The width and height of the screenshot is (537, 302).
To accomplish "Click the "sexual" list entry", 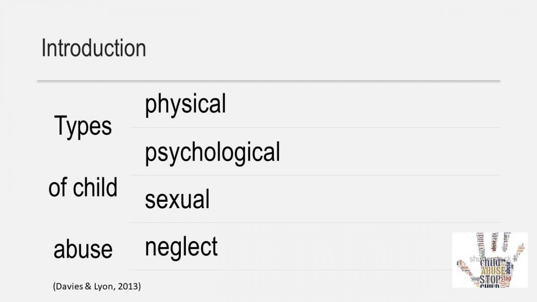I will 177,200.
